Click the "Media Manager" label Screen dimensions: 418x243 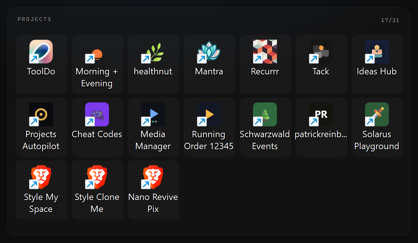[x=153, y=140]
